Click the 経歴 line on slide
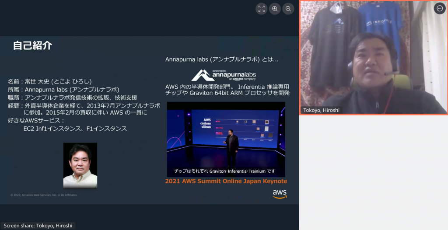 (x=84, y=109)
